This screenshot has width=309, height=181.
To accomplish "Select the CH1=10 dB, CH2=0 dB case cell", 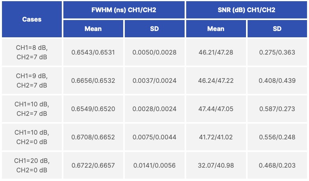I will (x=31, y=137).
